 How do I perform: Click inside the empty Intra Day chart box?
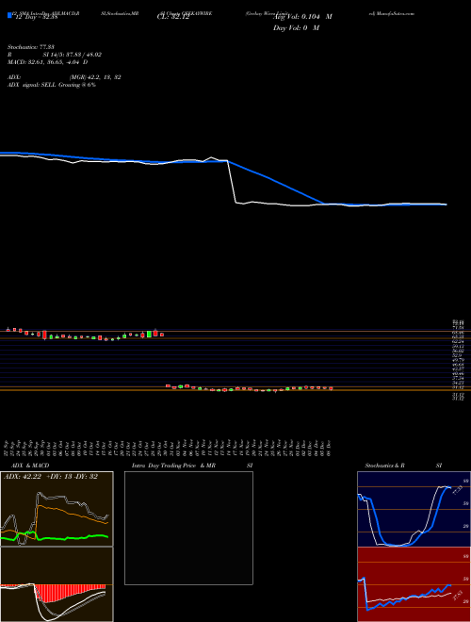pyautogui.click(x=188, y=528)
